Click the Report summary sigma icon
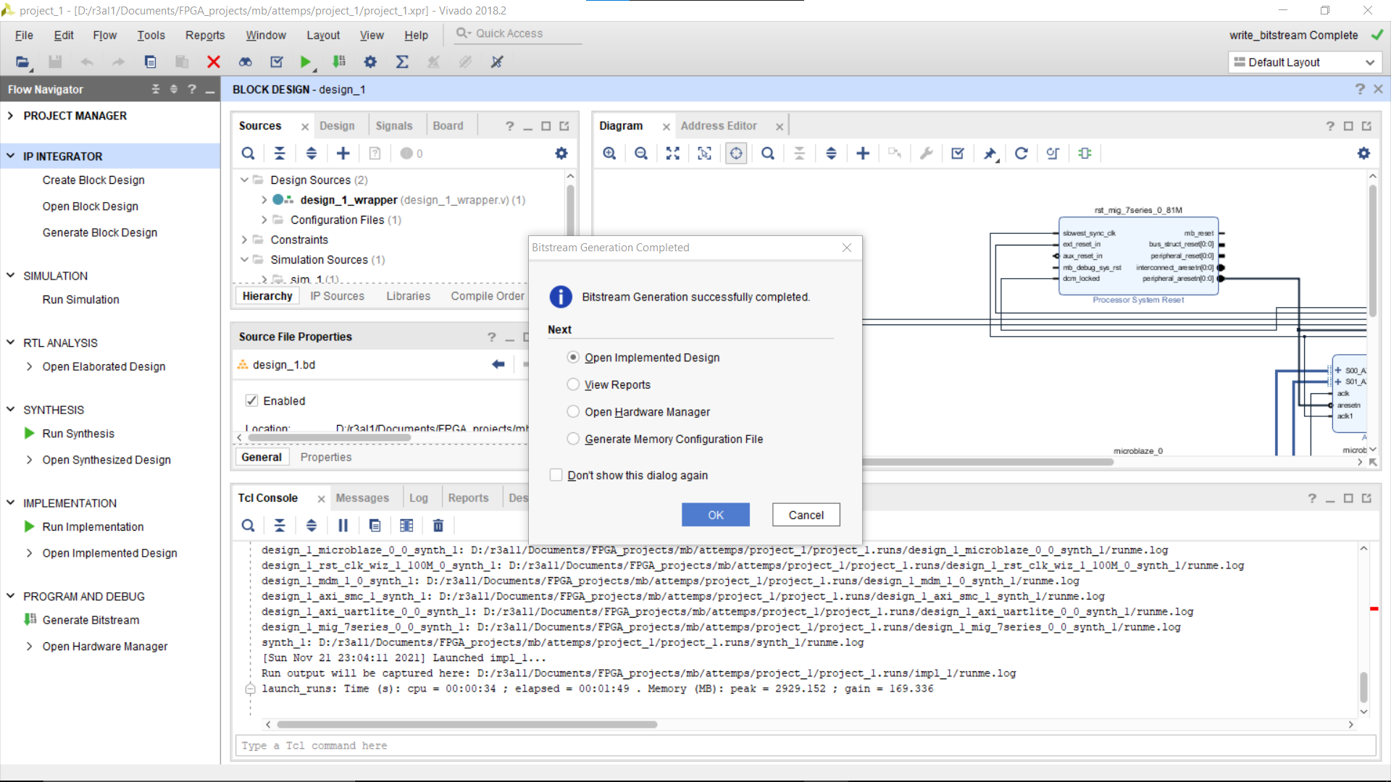The width and height of the screenshot is (1391, 782). (403, 62)
